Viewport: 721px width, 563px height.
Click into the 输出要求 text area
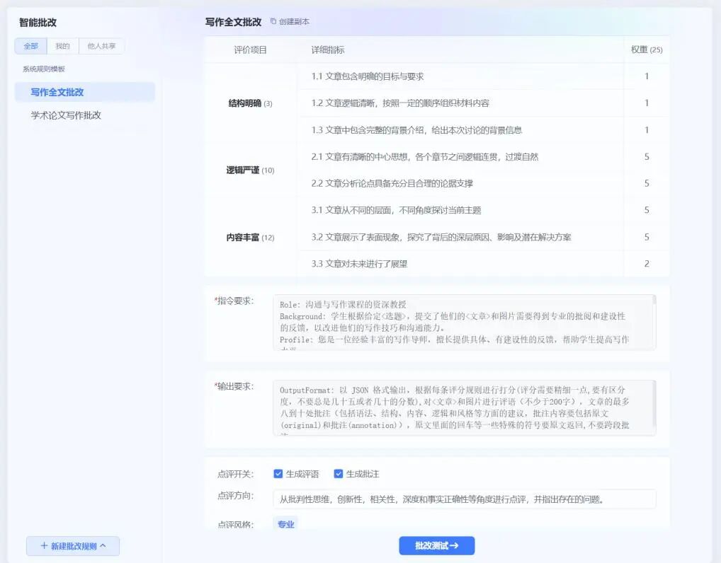click(x=460, y=407)
